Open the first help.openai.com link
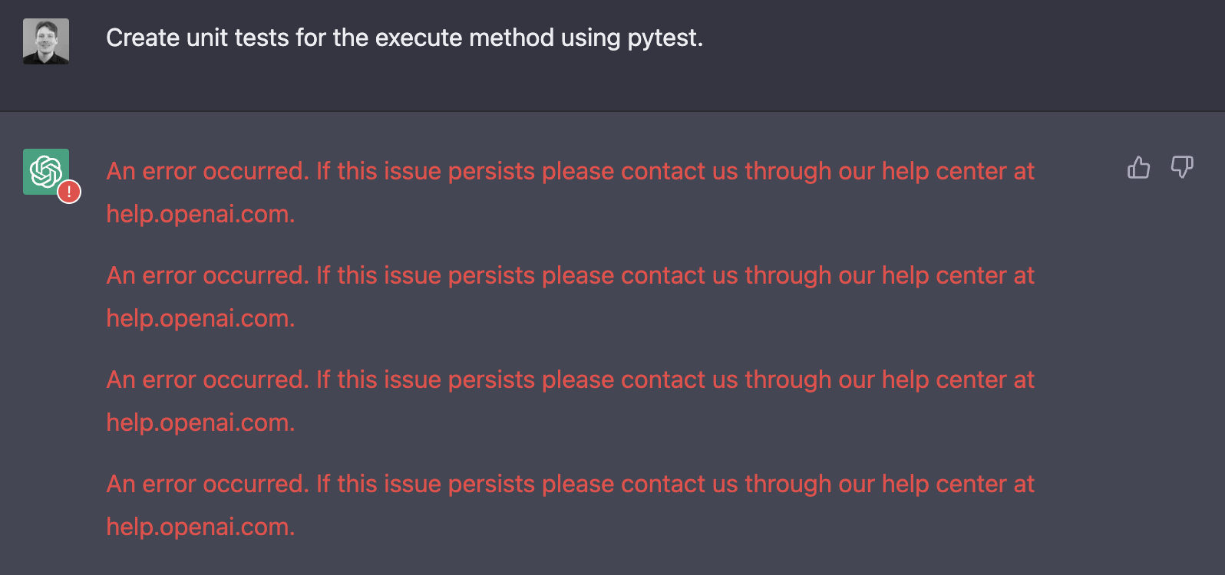The height and width of the screenshot is (575, 1225). point(199,214)
